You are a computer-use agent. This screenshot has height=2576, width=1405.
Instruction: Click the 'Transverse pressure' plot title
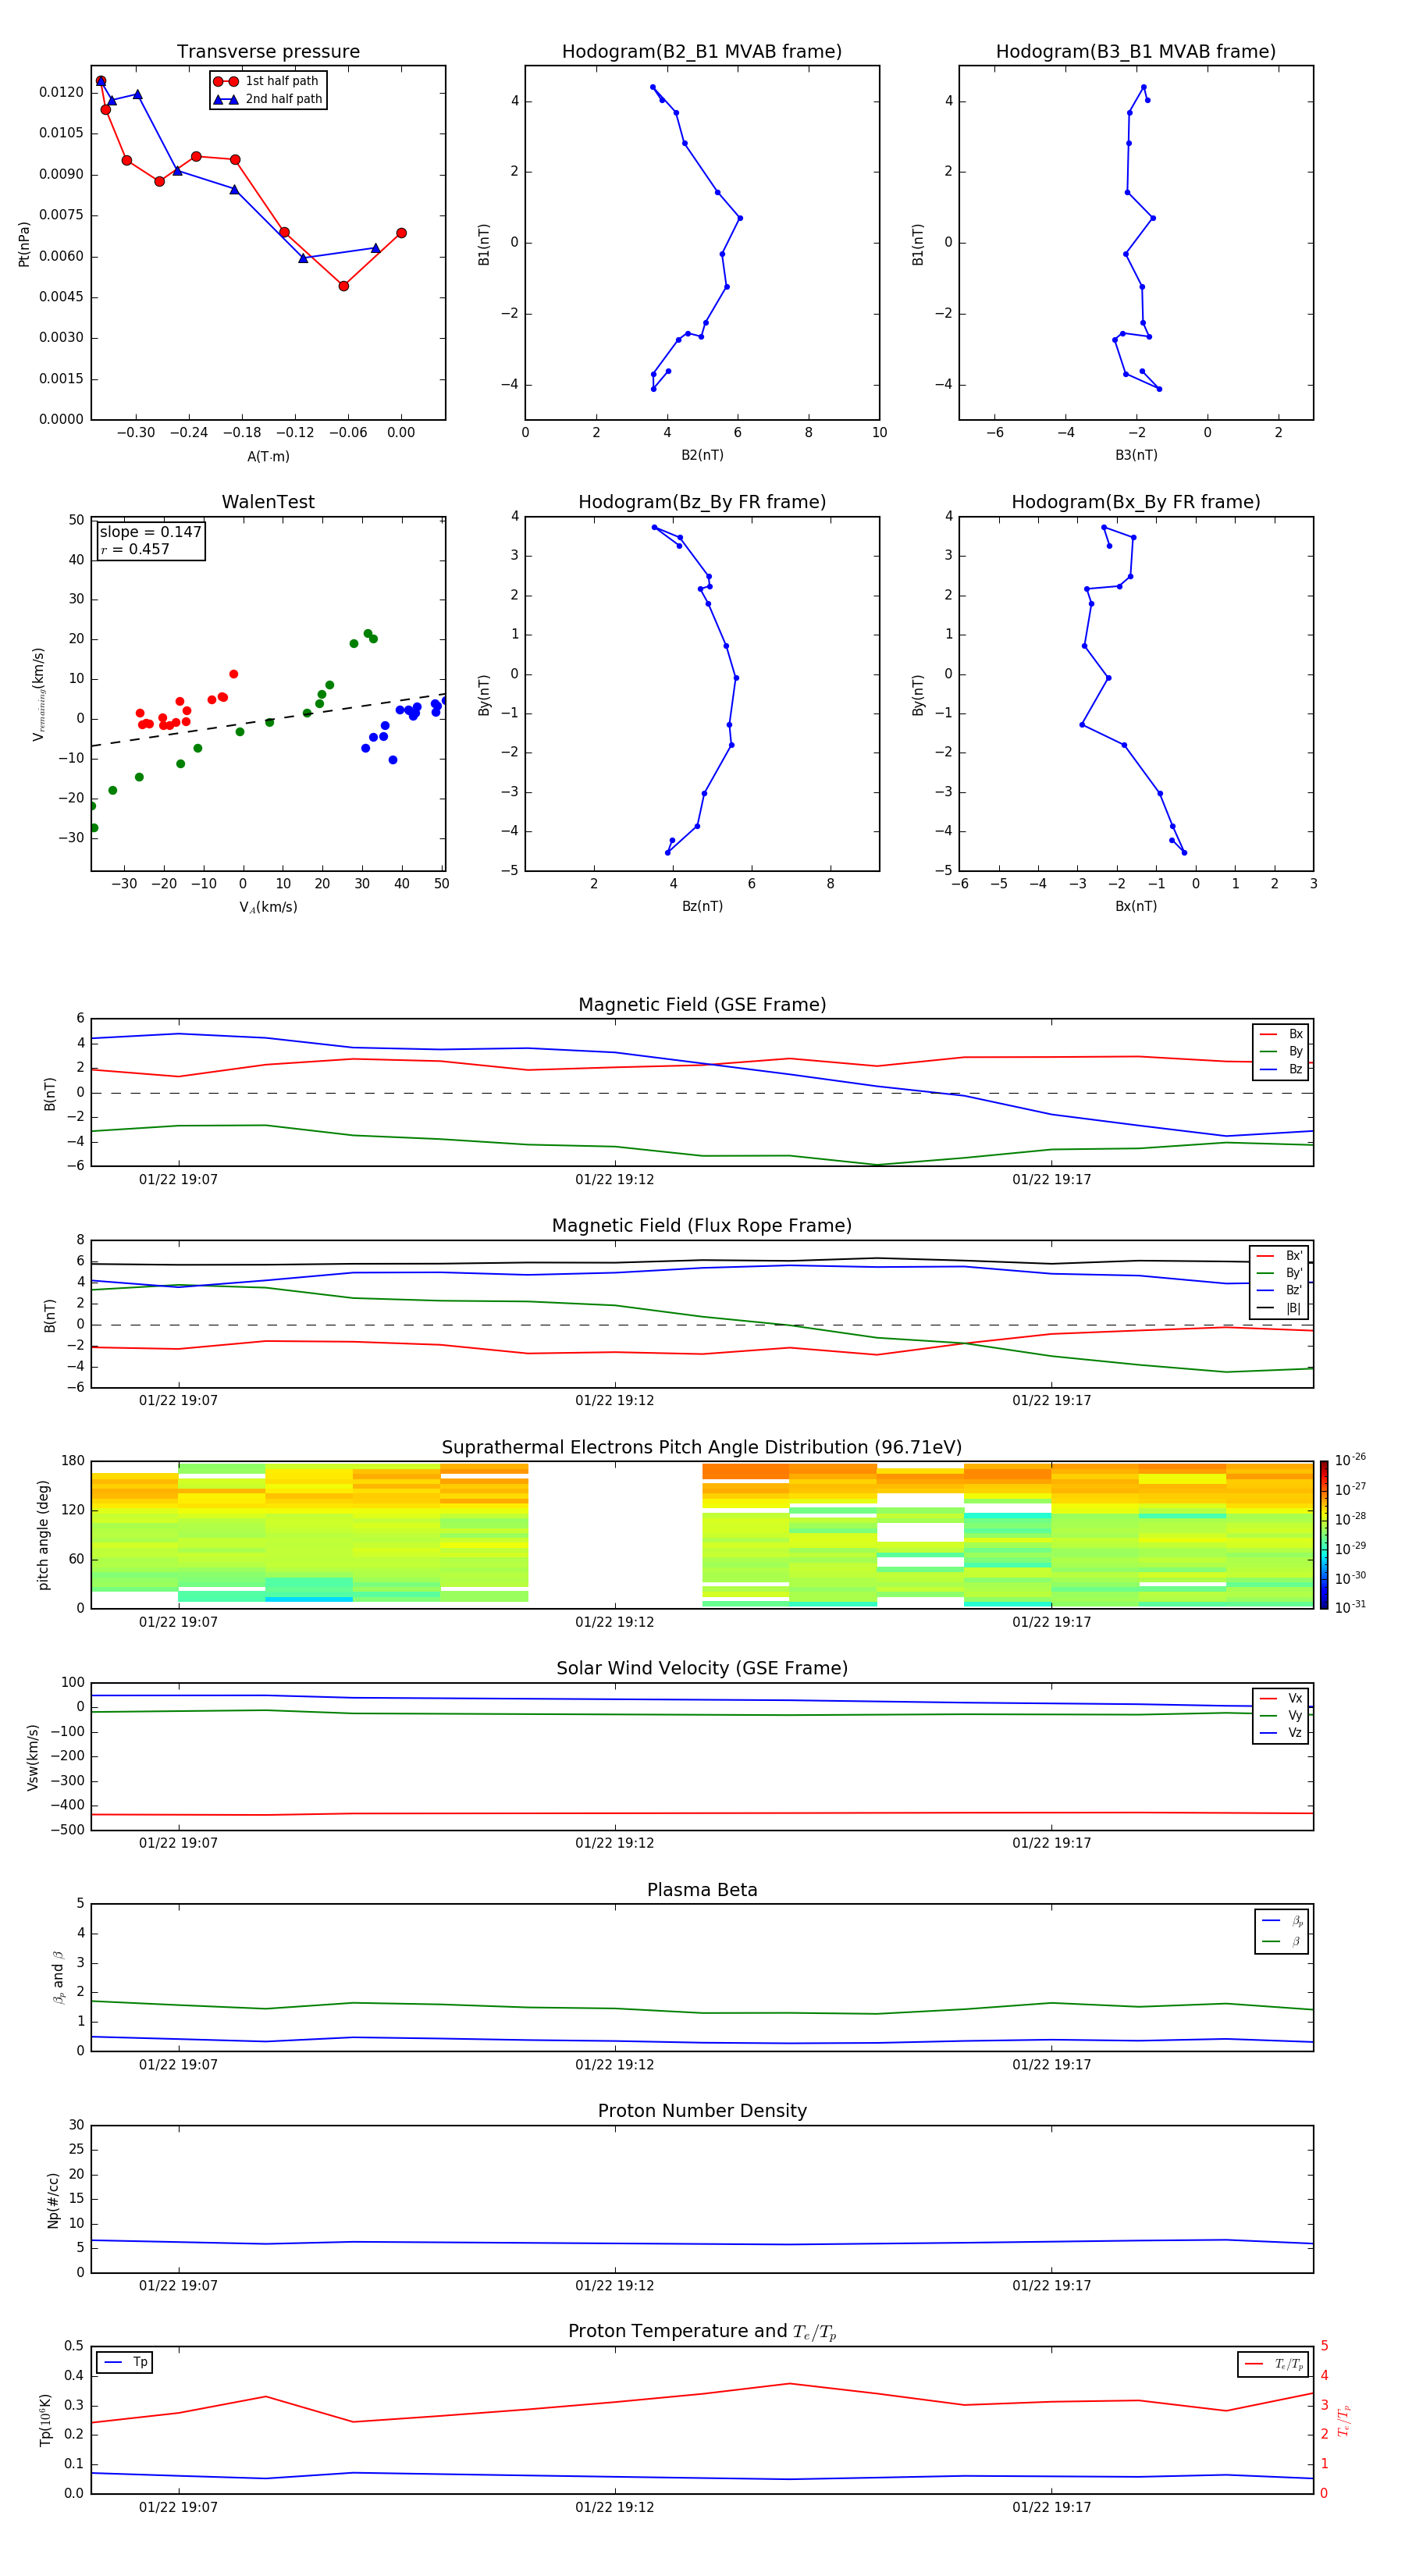pyautogui.click(x=268, y=51)
